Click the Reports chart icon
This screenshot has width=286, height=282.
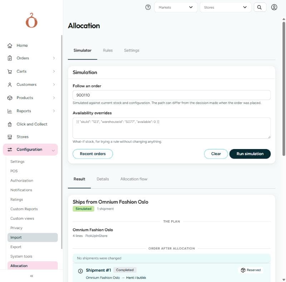(x=10, y=111)
